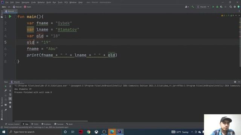Collapse the main function fold marker on line 1
The height and width of the screenshot is (135, 241).
[x=15, y=16]
